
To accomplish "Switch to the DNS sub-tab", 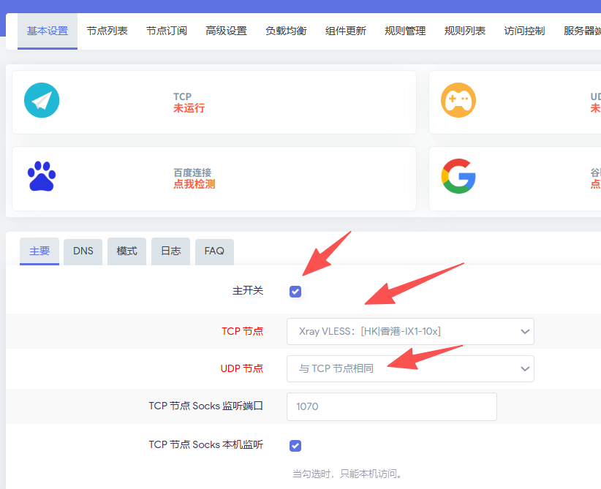I will click(x=83, y=251).
